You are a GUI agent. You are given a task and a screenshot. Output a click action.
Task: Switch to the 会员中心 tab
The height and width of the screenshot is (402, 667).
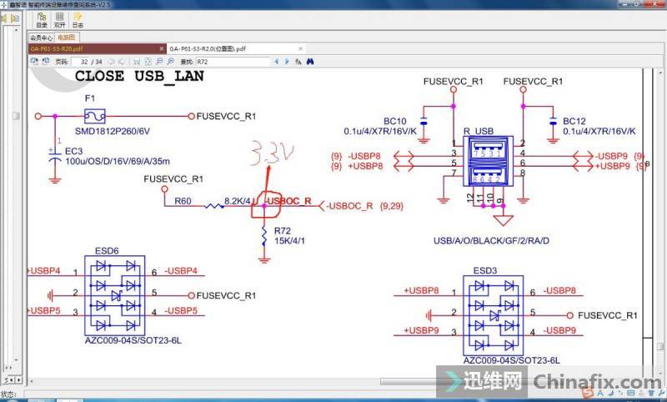click(41, 38)
